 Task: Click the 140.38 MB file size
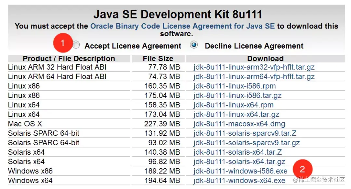(162, 152)
